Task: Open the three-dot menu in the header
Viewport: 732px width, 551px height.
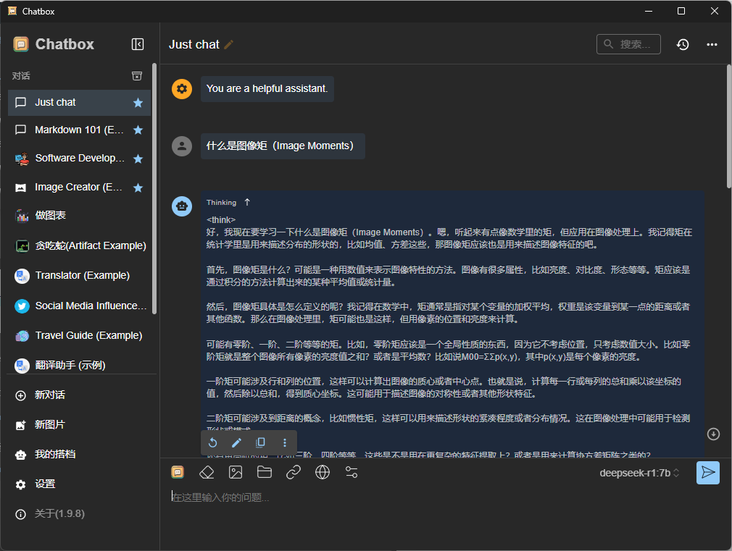Action: pyautogui.click(x=712, y=45)
